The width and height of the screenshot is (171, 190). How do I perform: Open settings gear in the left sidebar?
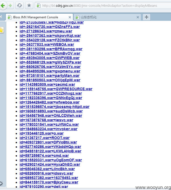(1, 184)
